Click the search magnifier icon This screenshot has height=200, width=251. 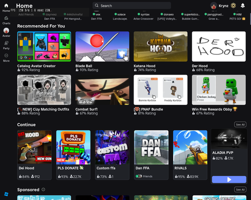tap(96, 5)
